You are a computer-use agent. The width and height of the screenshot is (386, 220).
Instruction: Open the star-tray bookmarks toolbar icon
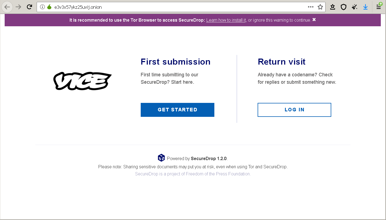[x=333, y=7]
